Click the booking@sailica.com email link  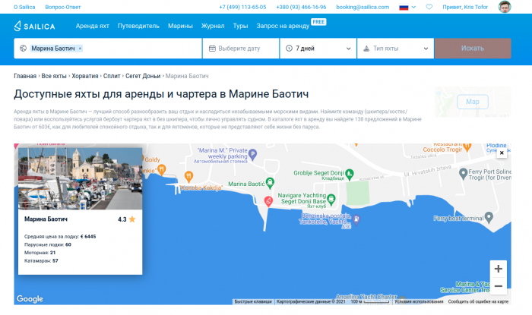[x=363, y=7]
